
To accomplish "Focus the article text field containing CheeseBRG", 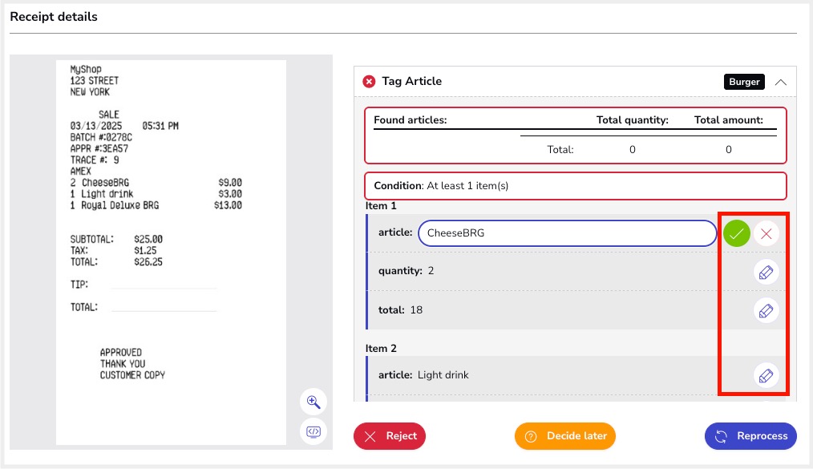I will coord(566,233).
